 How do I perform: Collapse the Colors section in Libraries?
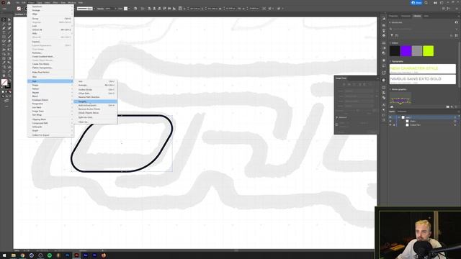pyautogui.click(x=390, y=43)
